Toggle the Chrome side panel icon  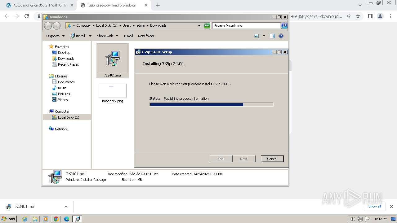pyautogui.click(x=370, y=16)
